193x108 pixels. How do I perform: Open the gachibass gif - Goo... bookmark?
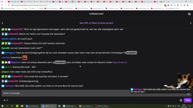173,8
